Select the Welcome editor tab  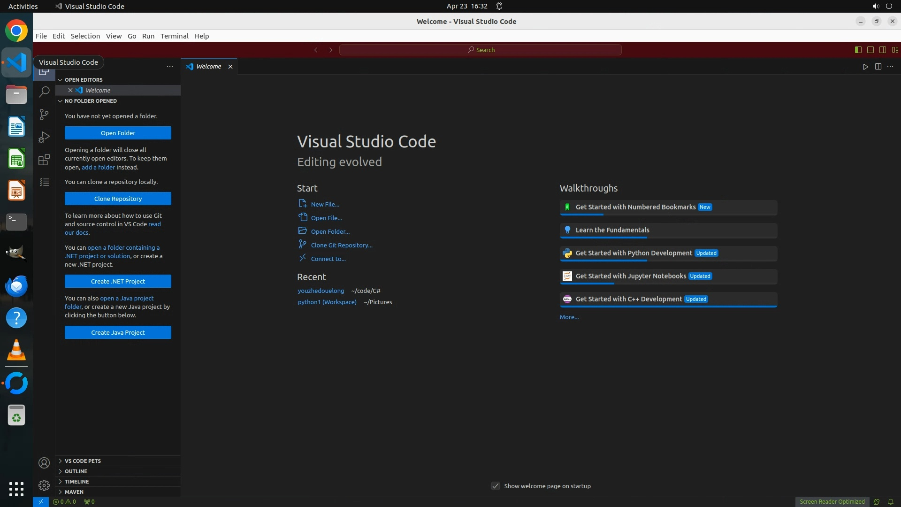point(208,67)
